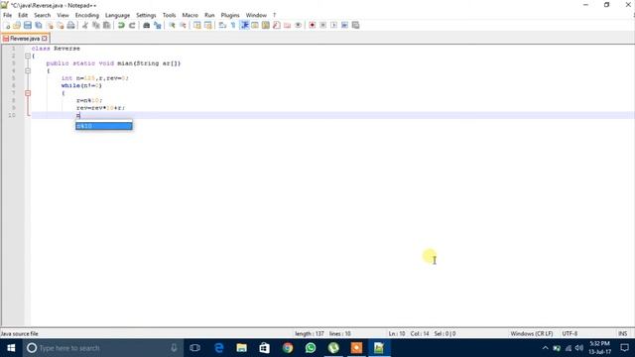
Task: Redo the last undone edit
Action: (132, 25)
